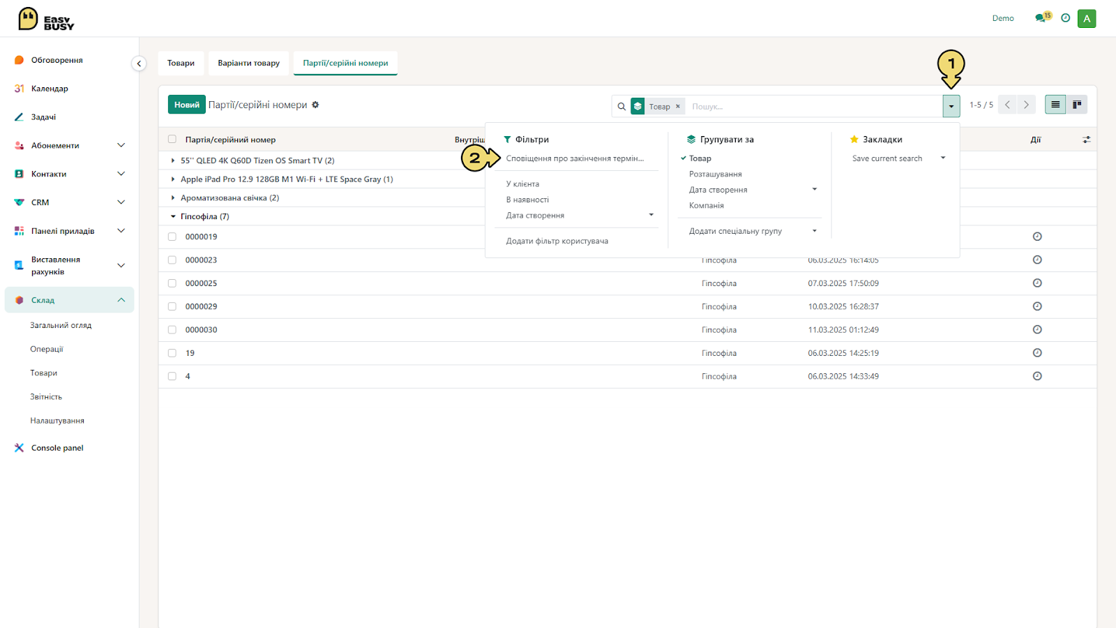
Task: Open the Задачі sidebar icon
Action: (19, 117)
